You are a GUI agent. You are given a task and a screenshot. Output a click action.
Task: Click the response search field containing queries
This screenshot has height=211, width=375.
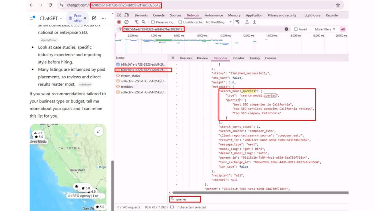tap(185, 199)
